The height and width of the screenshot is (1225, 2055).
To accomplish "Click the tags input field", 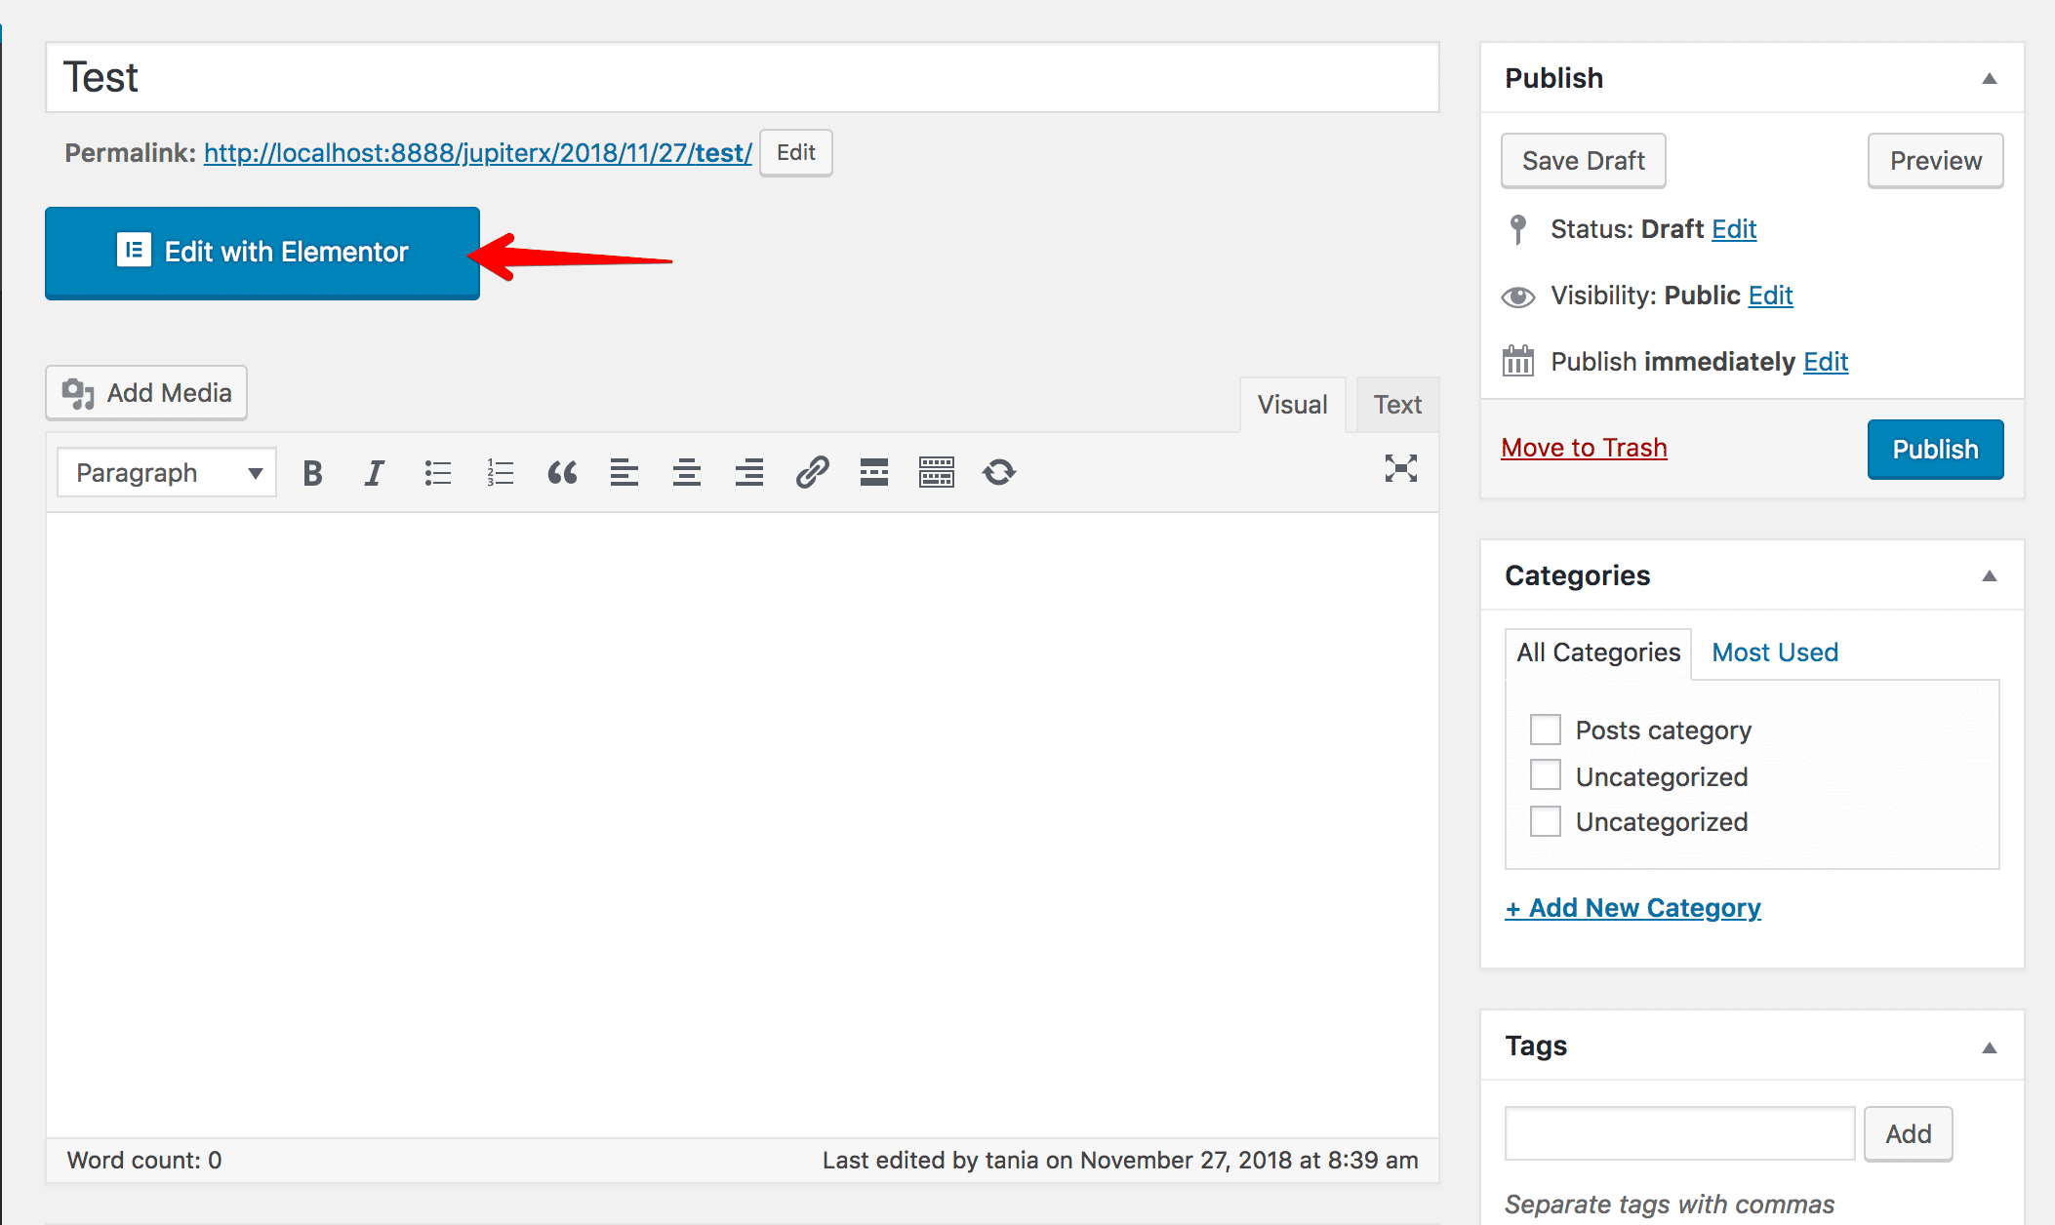I will pos(1678,1133).
